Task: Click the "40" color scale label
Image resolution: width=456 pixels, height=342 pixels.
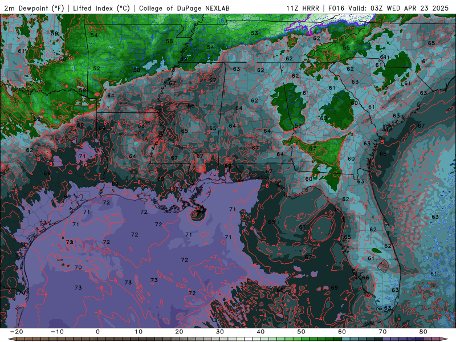Action: (260, 332)
